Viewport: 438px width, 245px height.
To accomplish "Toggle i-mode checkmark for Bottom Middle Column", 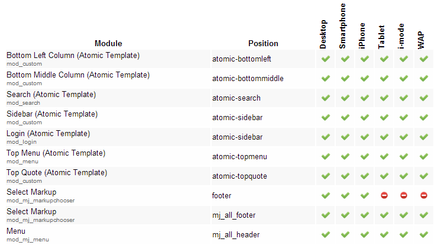I will tap(404, 78).
